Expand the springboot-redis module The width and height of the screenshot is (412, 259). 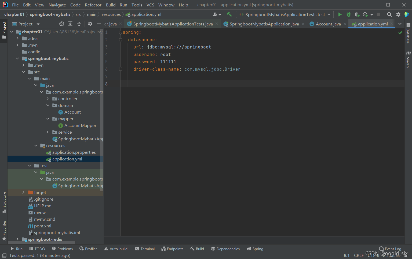17,239
